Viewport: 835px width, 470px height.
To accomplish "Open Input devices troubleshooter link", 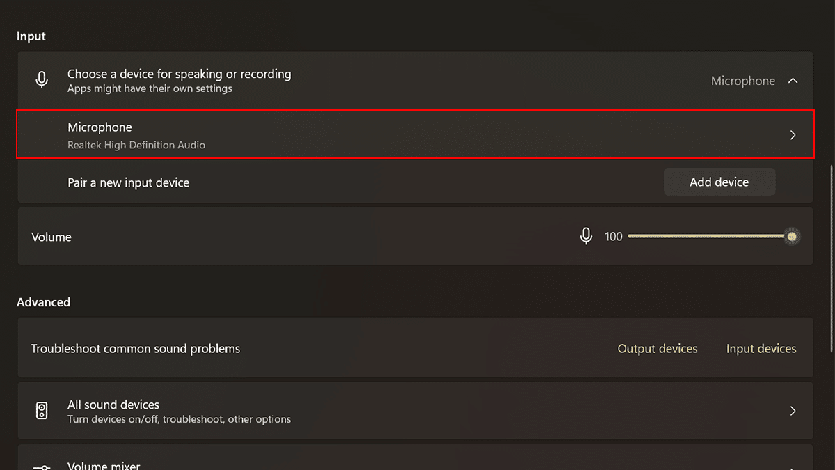I will click(x=761, y=348).
